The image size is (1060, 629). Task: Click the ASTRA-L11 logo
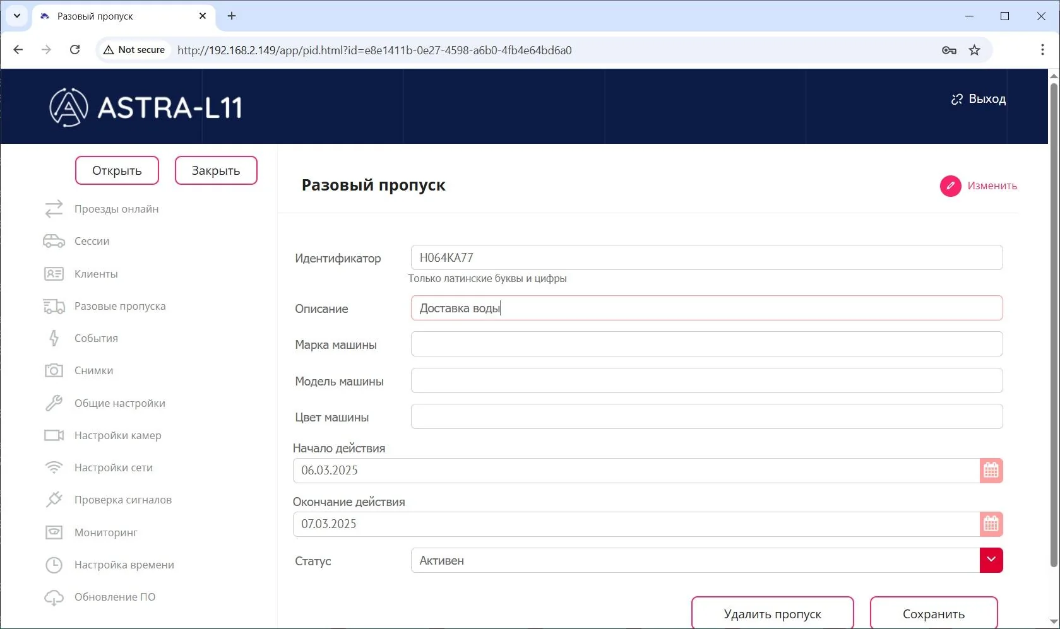point(146,107)
